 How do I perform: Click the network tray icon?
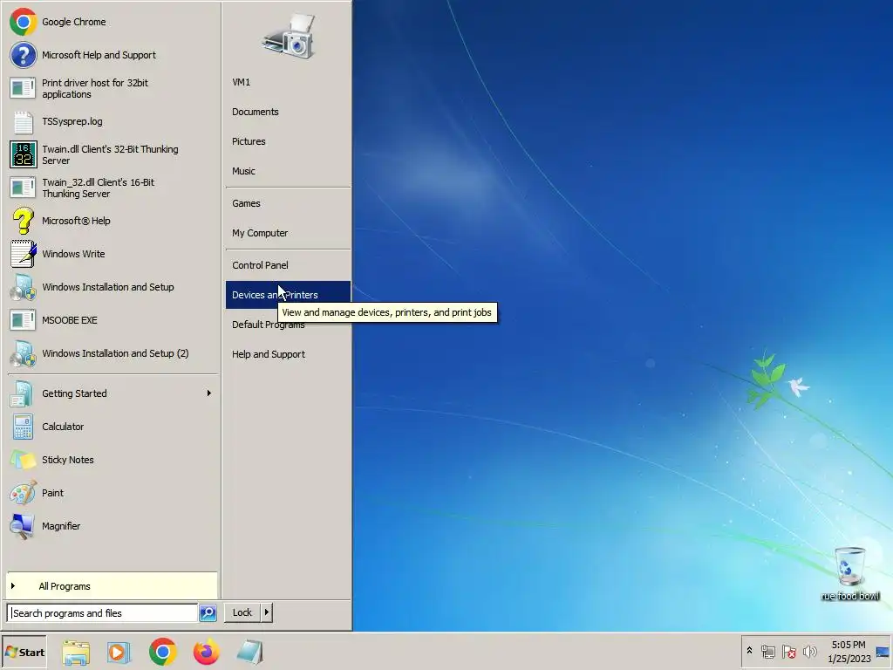pyautogui.click(x=768, y=652)
